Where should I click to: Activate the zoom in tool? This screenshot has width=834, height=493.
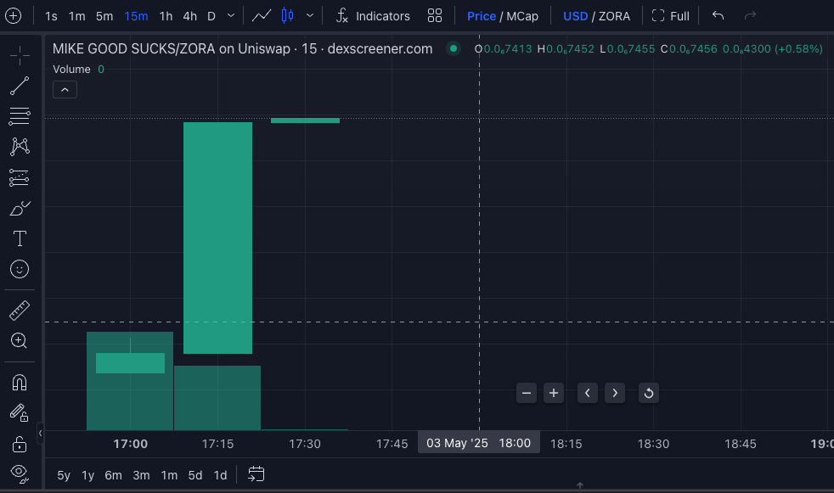click(x=20, y=340)
